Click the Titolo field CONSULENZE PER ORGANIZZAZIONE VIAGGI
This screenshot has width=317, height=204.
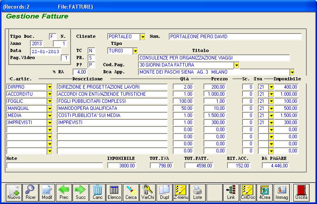pyautogui.click(x=214, y=58)
